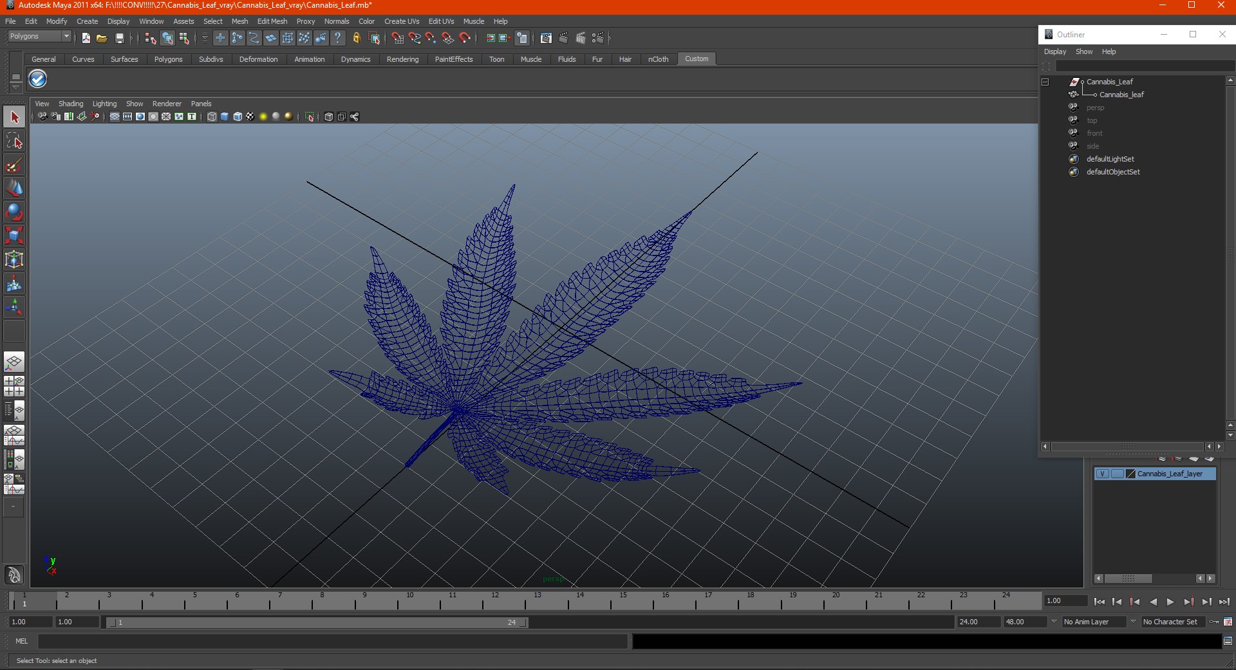Select the arrow Select tool in toolbox
Screen dimensions: 1236x670
point(14,117)
